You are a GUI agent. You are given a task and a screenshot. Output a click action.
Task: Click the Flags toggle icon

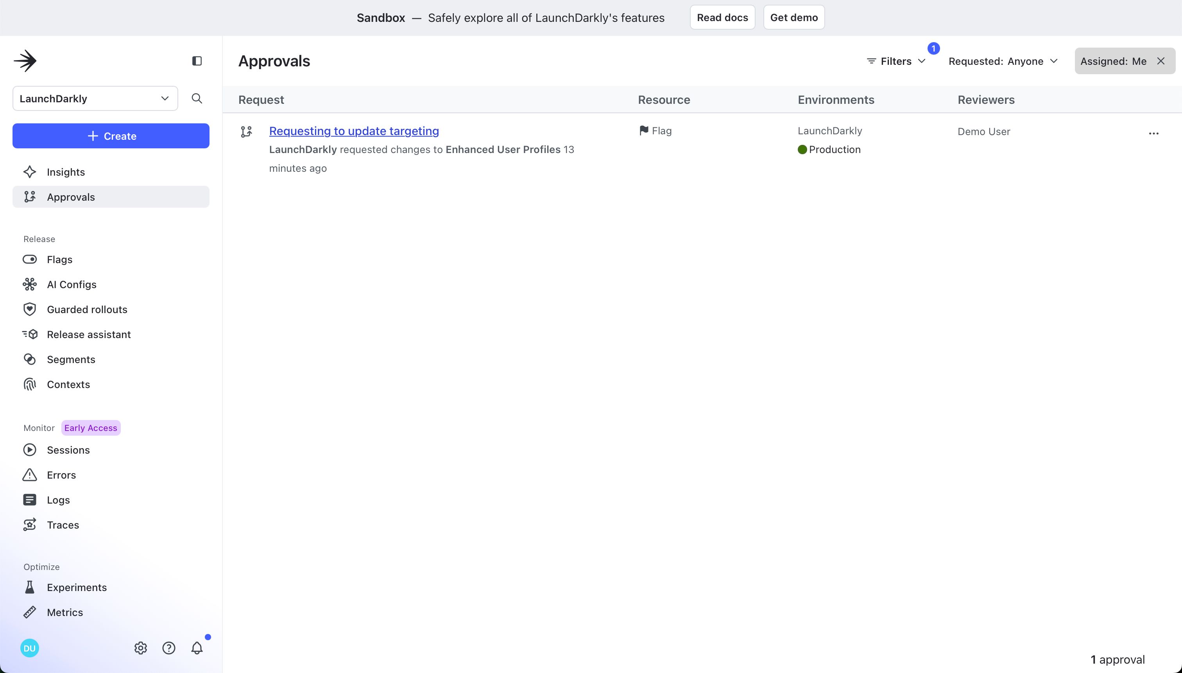click(x=30, y=259)
